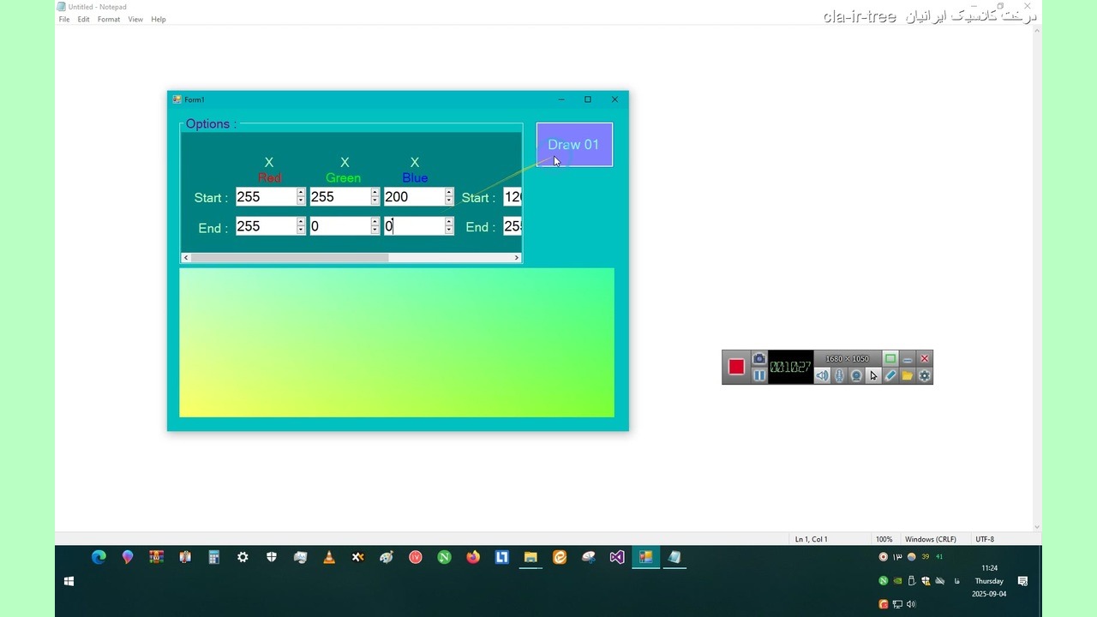This screenshot has width=1097, height=617.
Task: Stop recording with the red square button
Action: pos(736,367)
